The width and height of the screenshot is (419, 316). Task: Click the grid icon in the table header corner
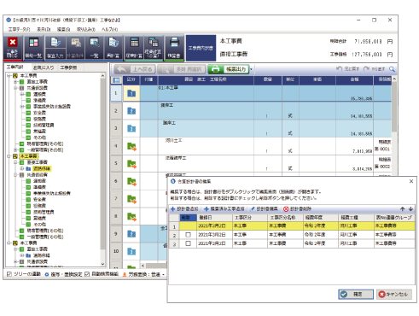pyautogui.click(x=116, y=80)
